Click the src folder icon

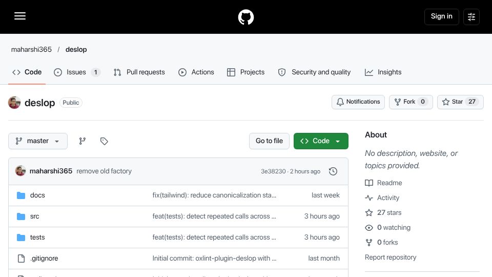[x=21, y=216]
